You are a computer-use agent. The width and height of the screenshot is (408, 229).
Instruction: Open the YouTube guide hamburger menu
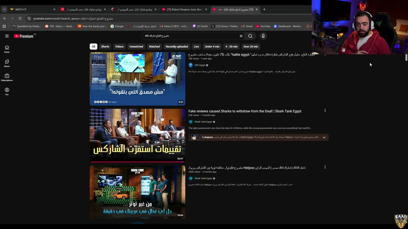tap(7, 36)
